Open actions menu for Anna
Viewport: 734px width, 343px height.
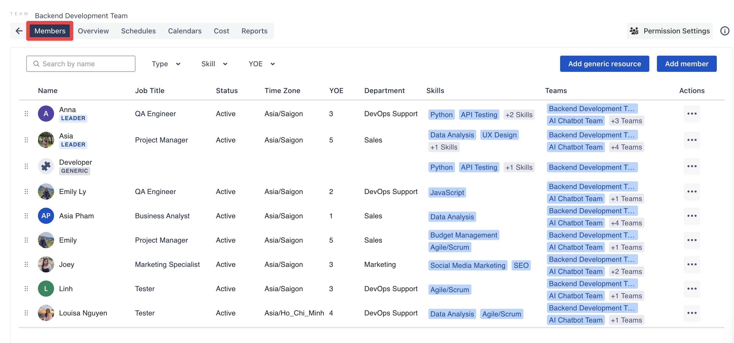point(692,114)
